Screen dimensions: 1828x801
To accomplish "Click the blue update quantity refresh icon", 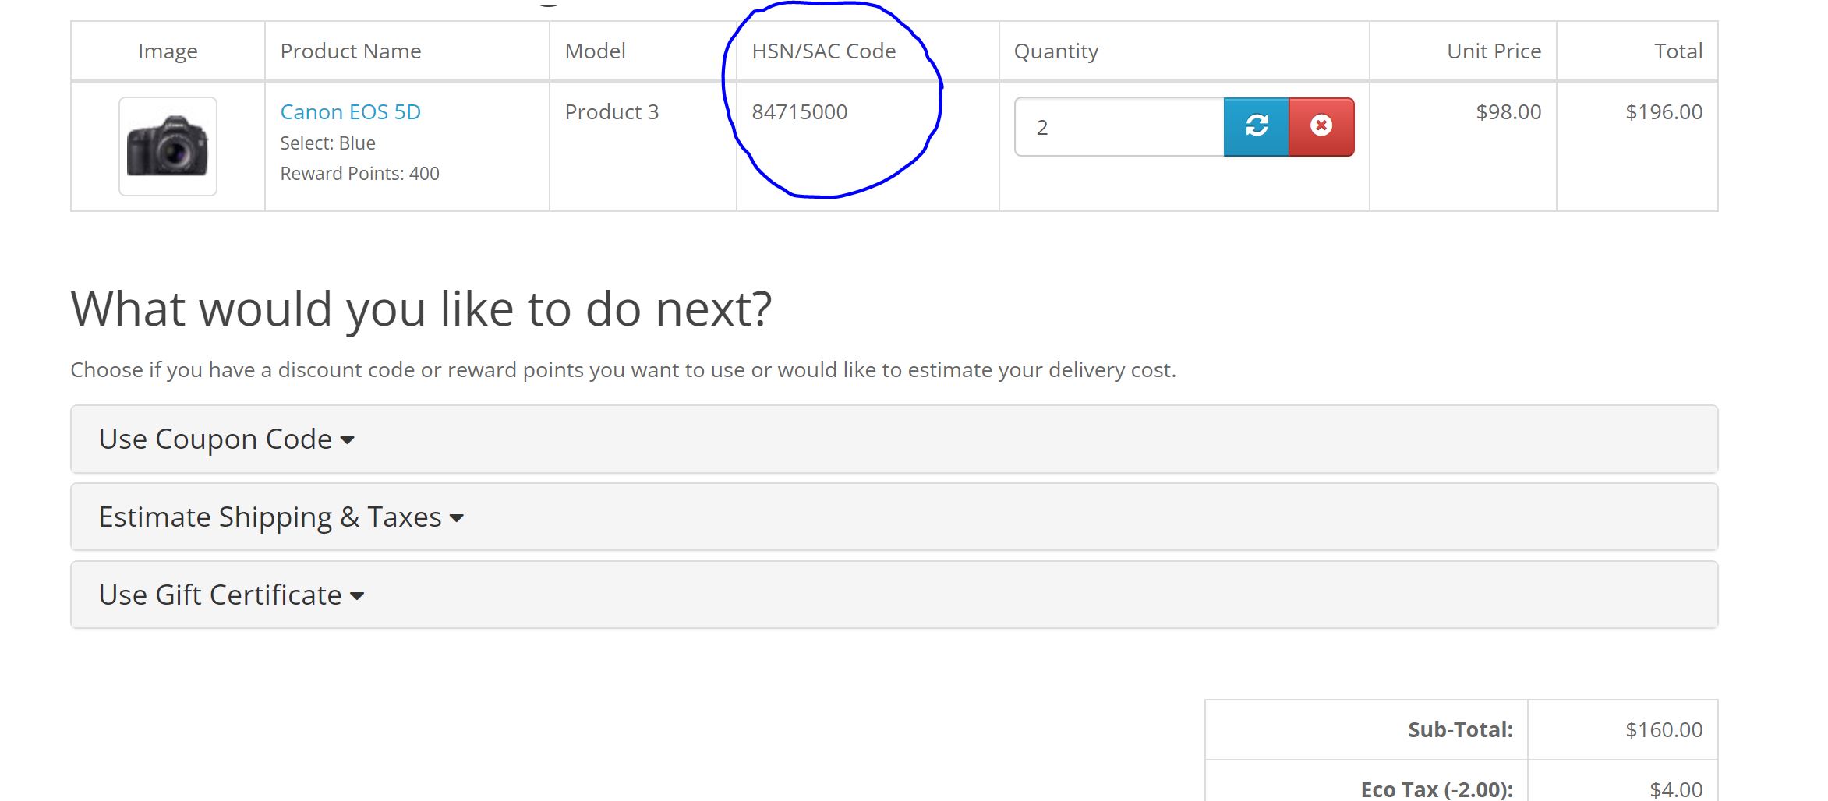I will tap(1256, 126).
